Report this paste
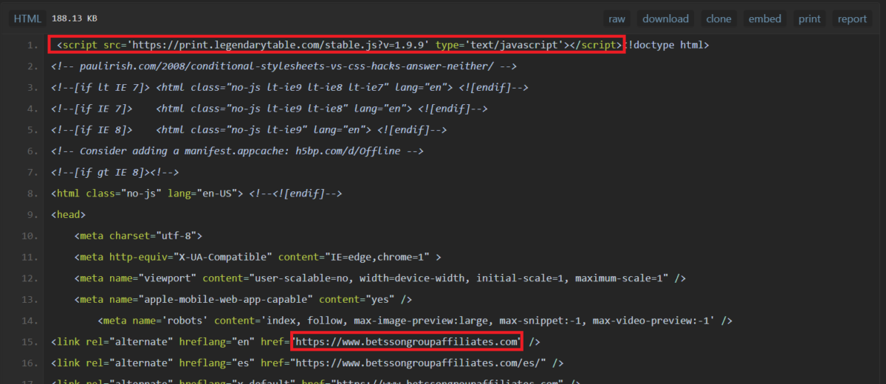886x384 pixels. coord(852,18)
